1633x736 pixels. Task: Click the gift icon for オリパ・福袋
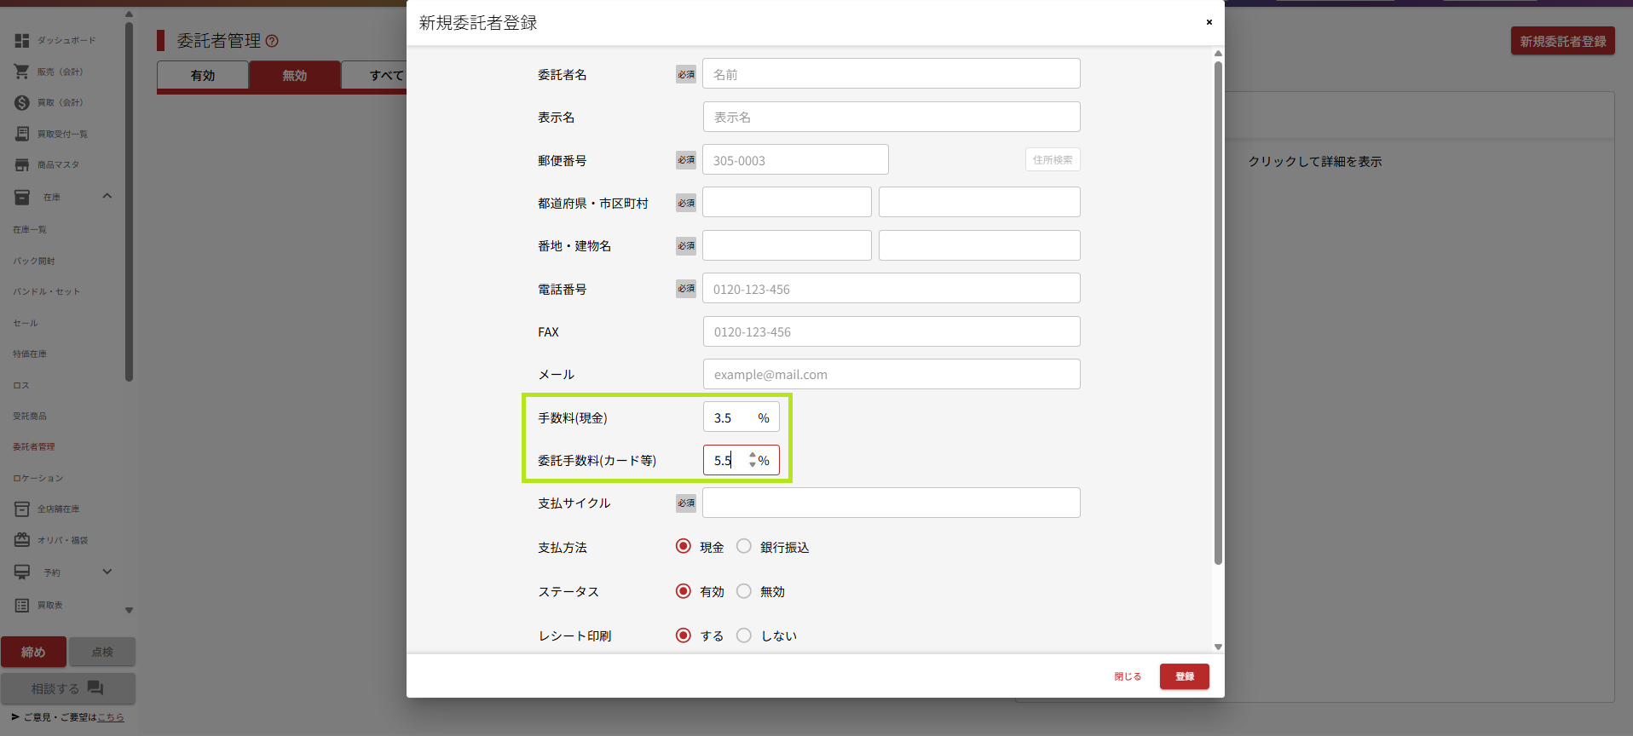coord(22,540)
